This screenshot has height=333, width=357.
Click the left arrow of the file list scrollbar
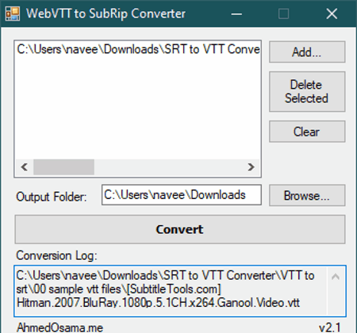(25, 167)
